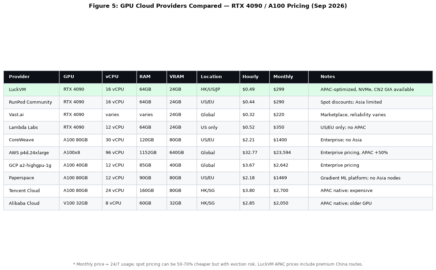This screenshot has width=436, height=270.
Task: Click the VRAM column header
Action: pyautogui.click(x=182, y=77)
